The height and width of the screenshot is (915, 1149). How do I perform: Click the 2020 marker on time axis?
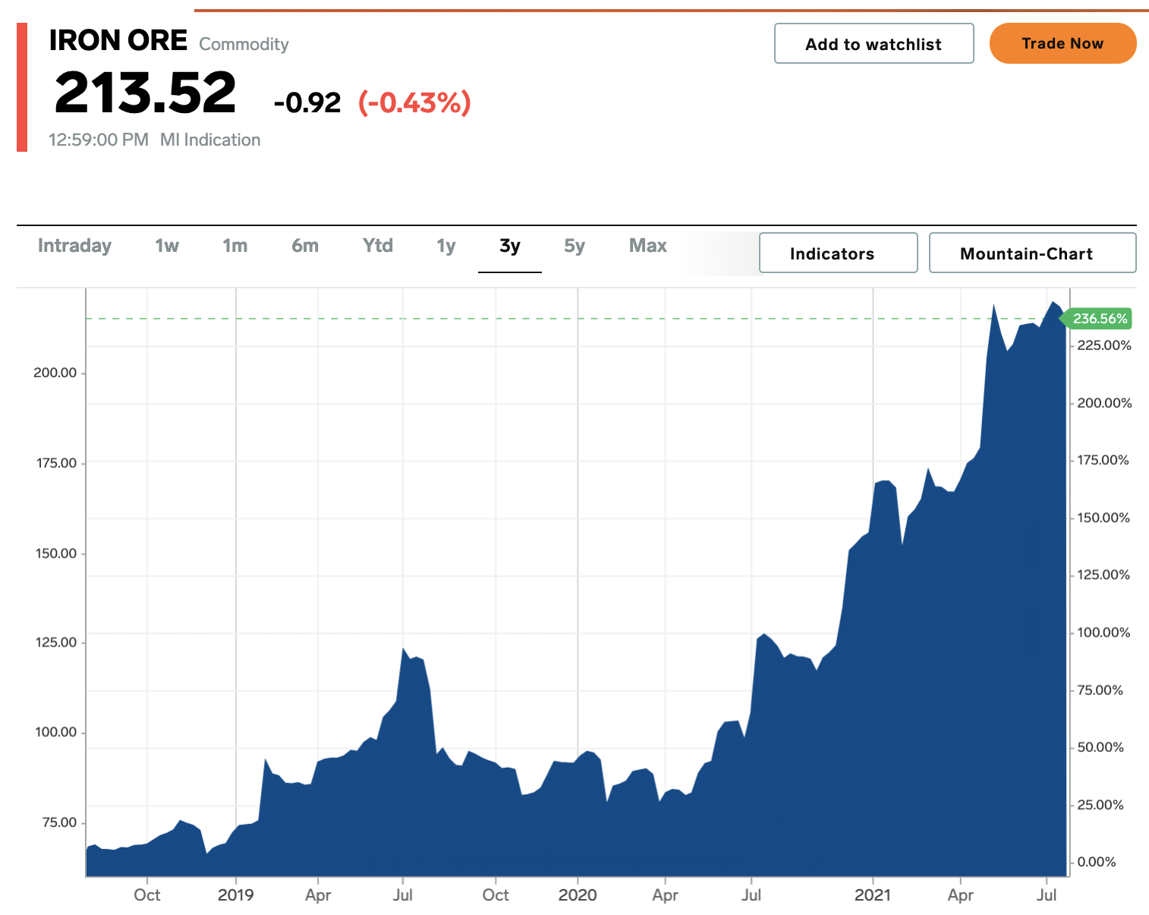[x=577, y=895]
